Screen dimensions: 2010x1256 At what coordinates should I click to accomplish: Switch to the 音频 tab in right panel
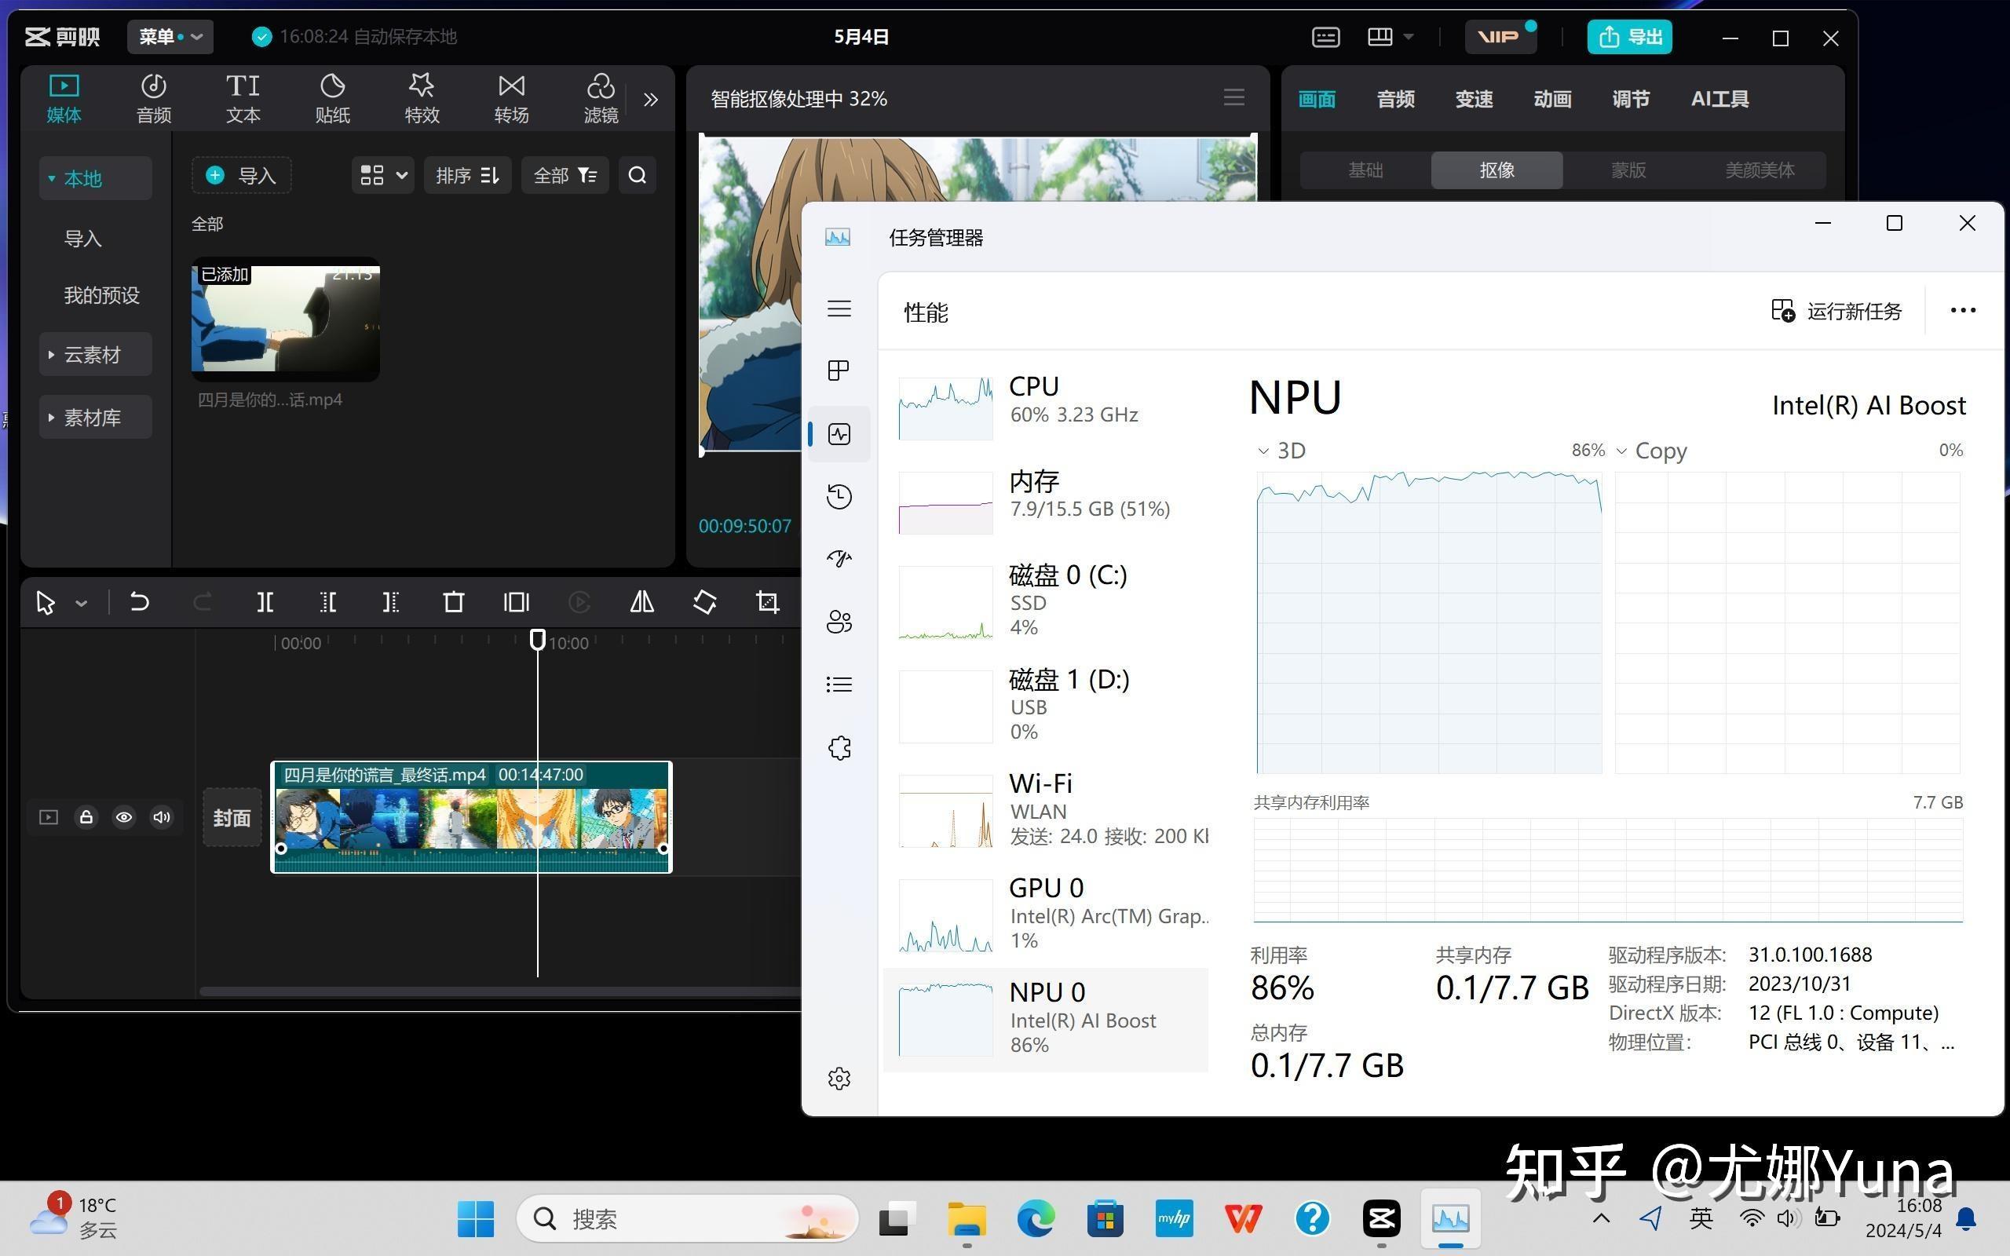tap(1394, 98)
